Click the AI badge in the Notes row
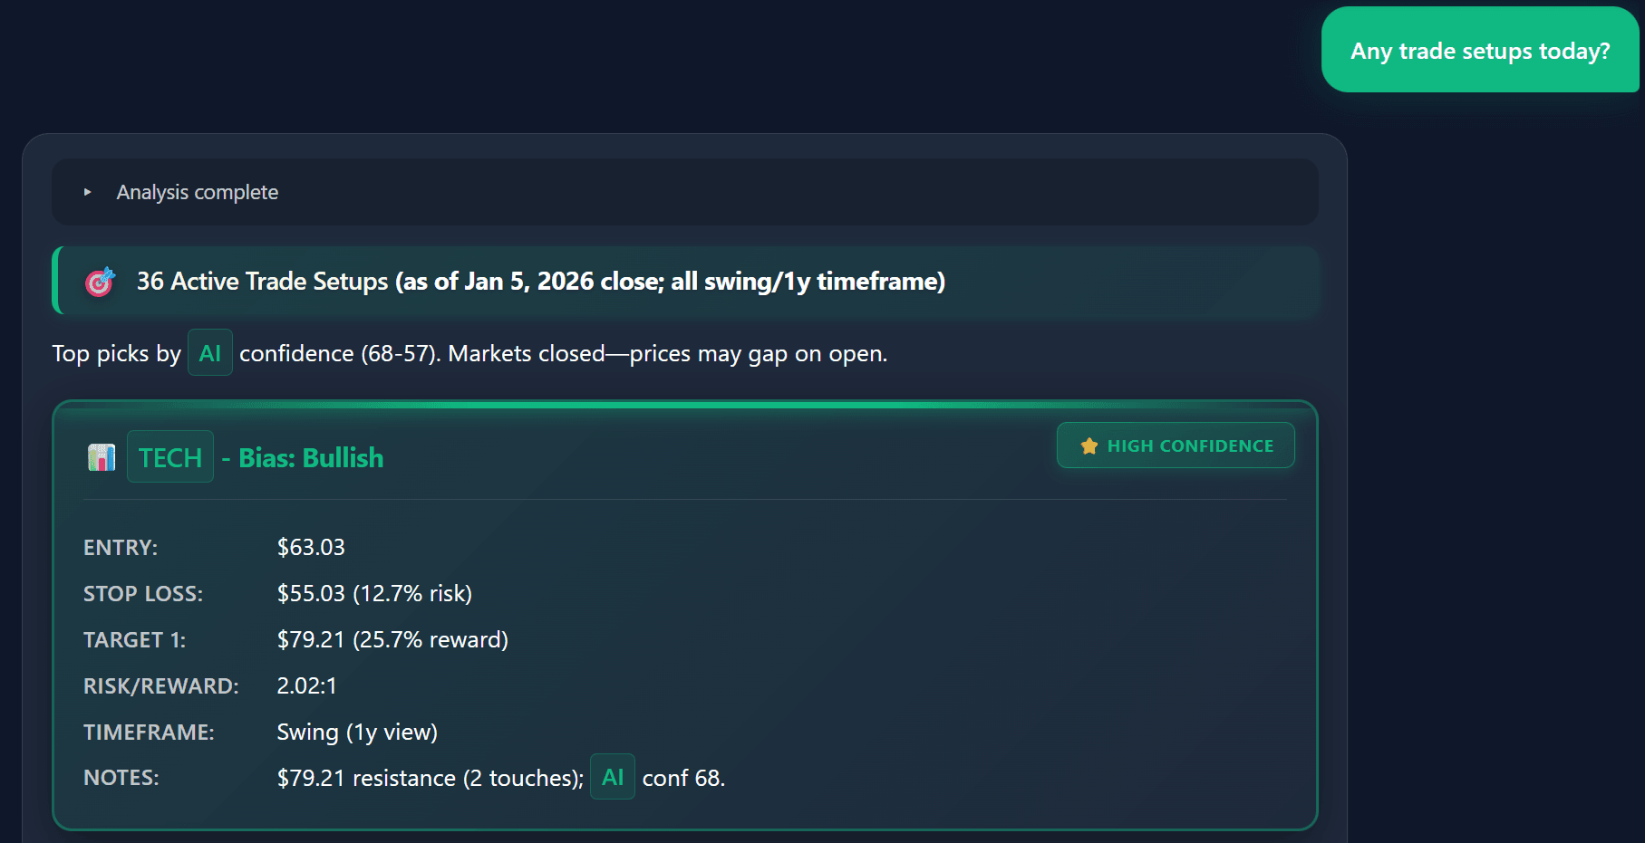 pyautogui.click(x=612, y=777)
